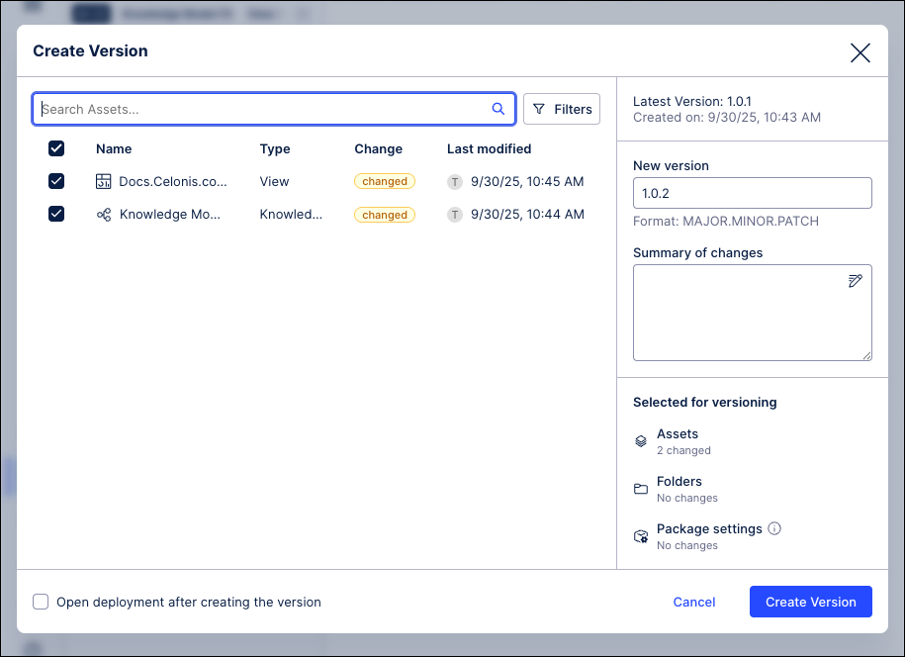Click the New version number field
905x657 pixels.
tap(752, 193)
